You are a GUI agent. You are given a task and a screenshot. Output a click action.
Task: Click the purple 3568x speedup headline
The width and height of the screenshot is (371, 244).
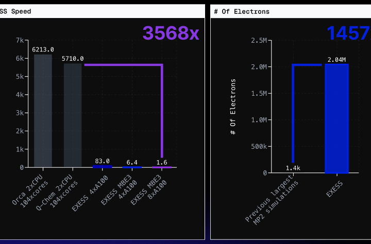tap(171, 33)
